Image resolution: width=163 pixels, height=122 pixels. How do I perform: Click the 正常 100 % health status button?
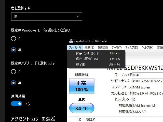tap(82, 86)
